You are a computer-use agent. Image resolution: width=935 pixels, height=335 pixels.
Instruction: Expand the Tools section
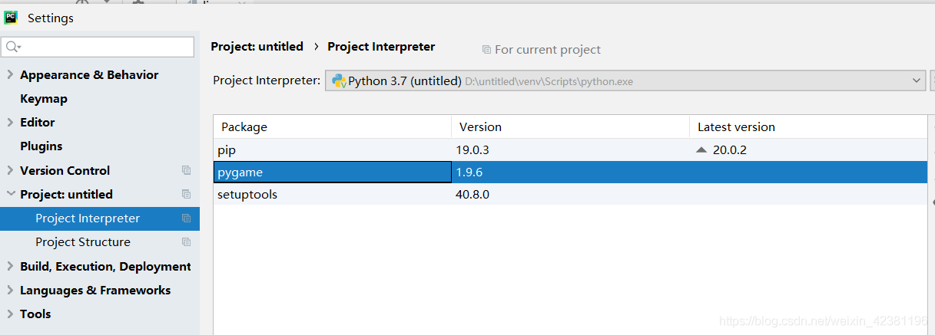pos(10,314)
